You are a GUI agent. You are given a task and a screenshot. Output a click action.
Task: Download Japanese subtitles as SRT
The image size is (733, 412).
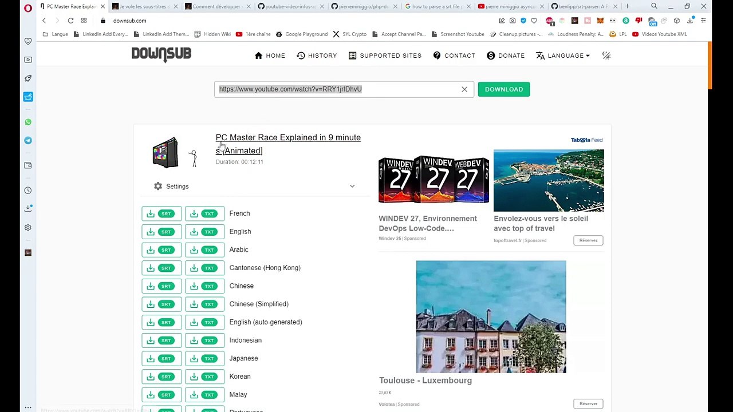[x=161, y=358]
